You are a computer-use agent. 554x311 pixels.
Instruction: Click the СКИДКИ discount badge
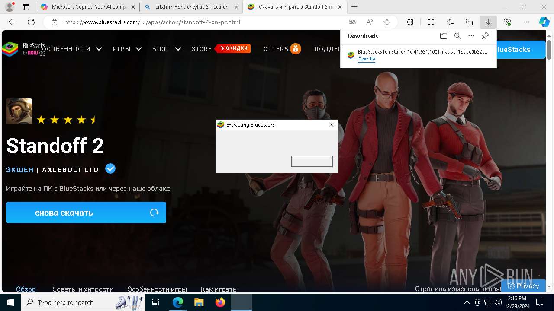pos(234,48)
